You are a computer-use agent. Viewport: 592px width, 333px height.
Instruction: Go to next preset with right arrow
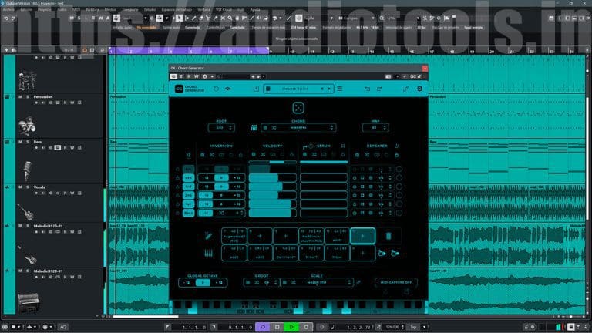329,89
